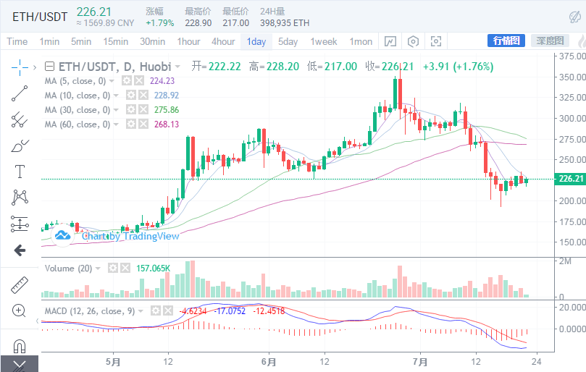Select the 1week interval
Viewport: 586px width, 372px height.
[x=324, y=41]
